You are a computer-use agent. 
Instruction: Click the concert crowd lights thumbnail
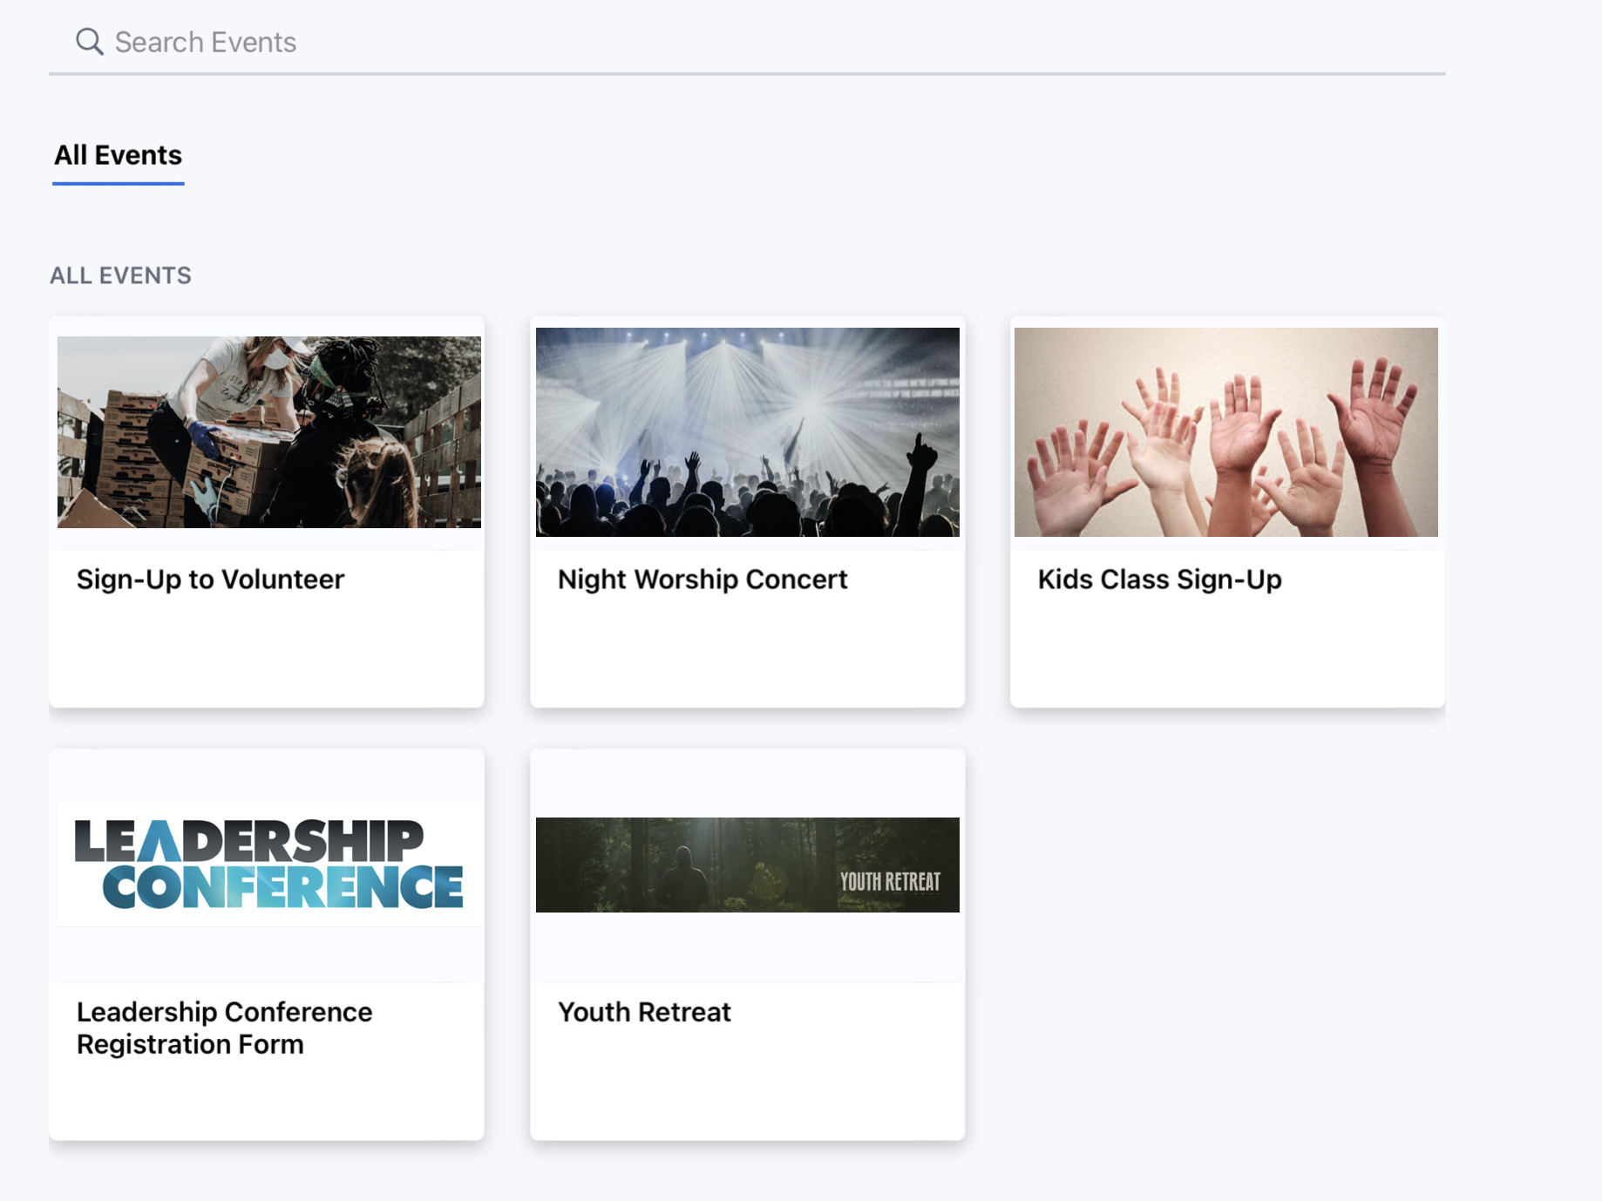click(747, 431)
